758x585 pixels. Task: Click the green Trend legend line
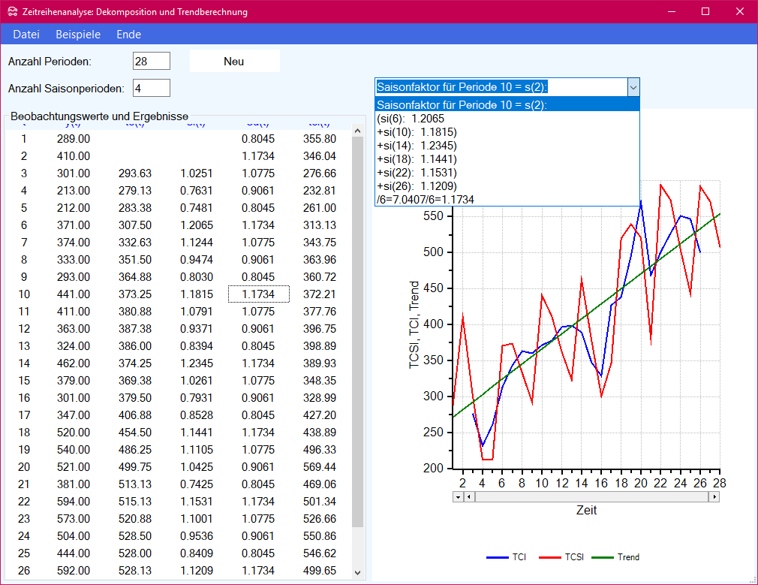pyautogui.click(x=603, y=557)
